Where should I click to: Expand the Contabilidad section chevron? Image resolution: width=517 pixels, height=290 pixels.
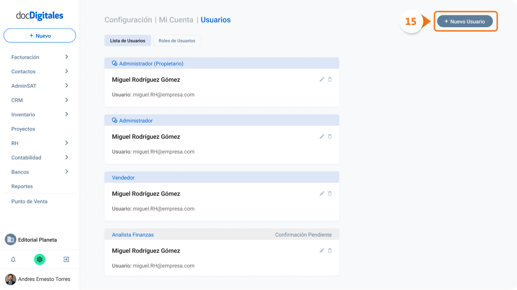pos(67,157)
